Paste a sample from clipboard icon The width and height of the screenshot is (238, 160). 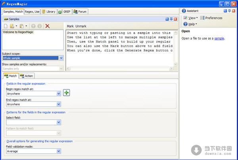click(22, 26)
